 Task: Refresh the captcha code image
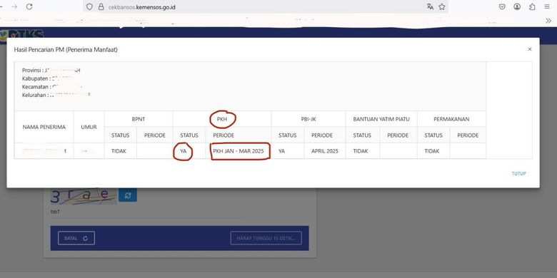[128, 195]
